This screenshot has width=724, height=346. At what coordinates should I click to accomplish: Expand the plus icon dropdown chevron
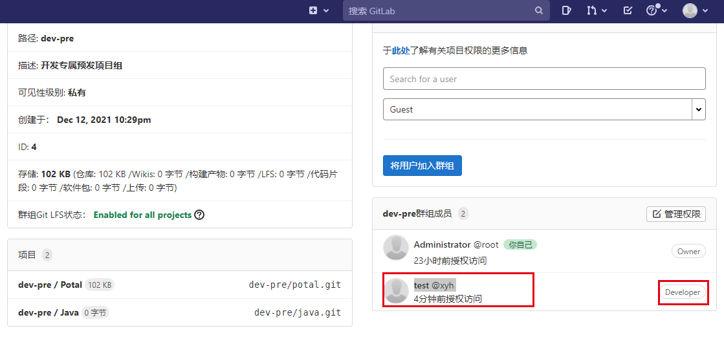point(326,10)
